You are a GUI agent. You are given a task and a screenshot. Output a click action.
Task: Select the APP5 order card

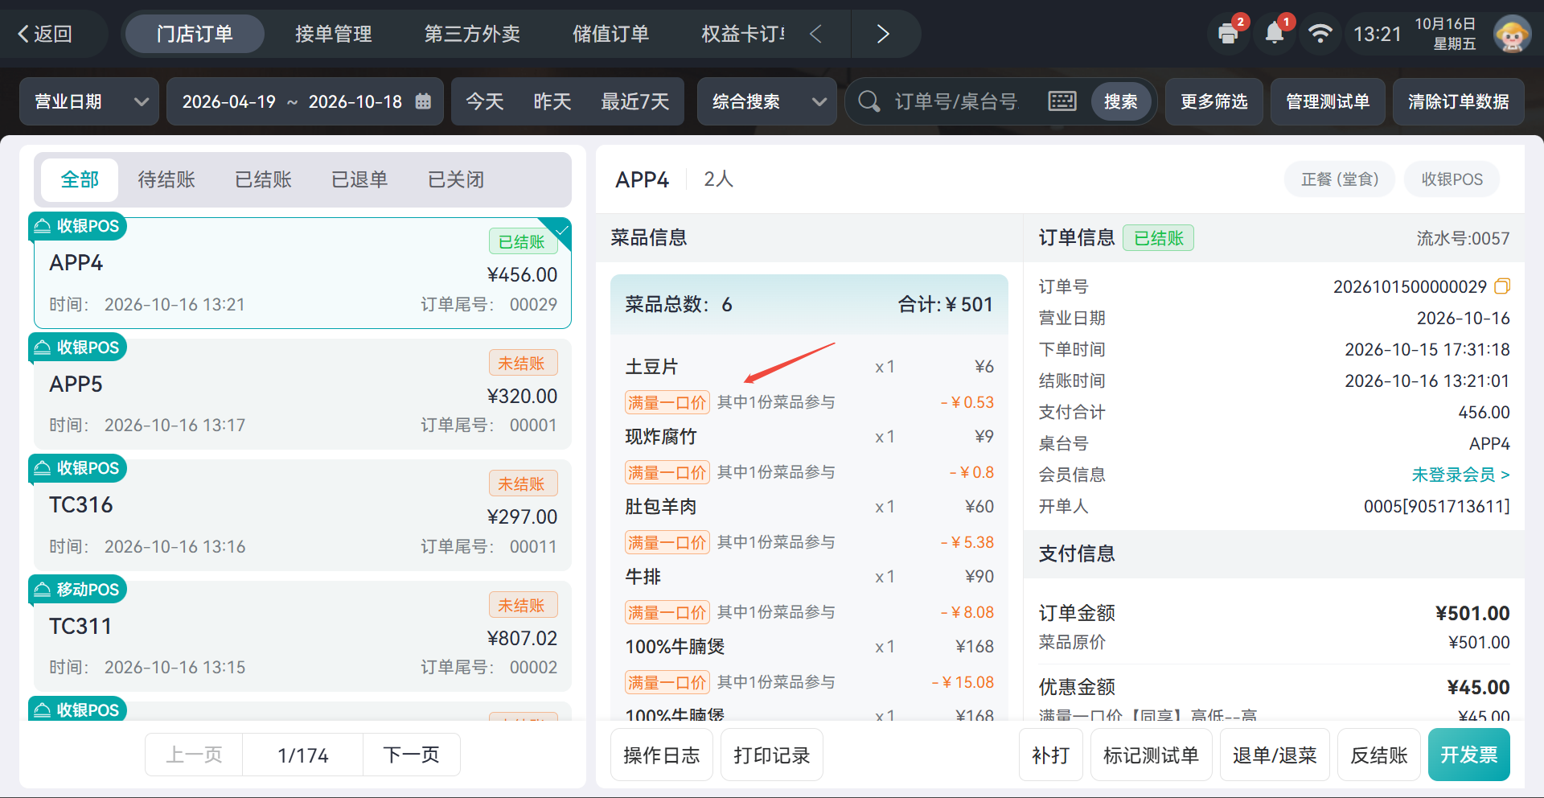[302, 393]
